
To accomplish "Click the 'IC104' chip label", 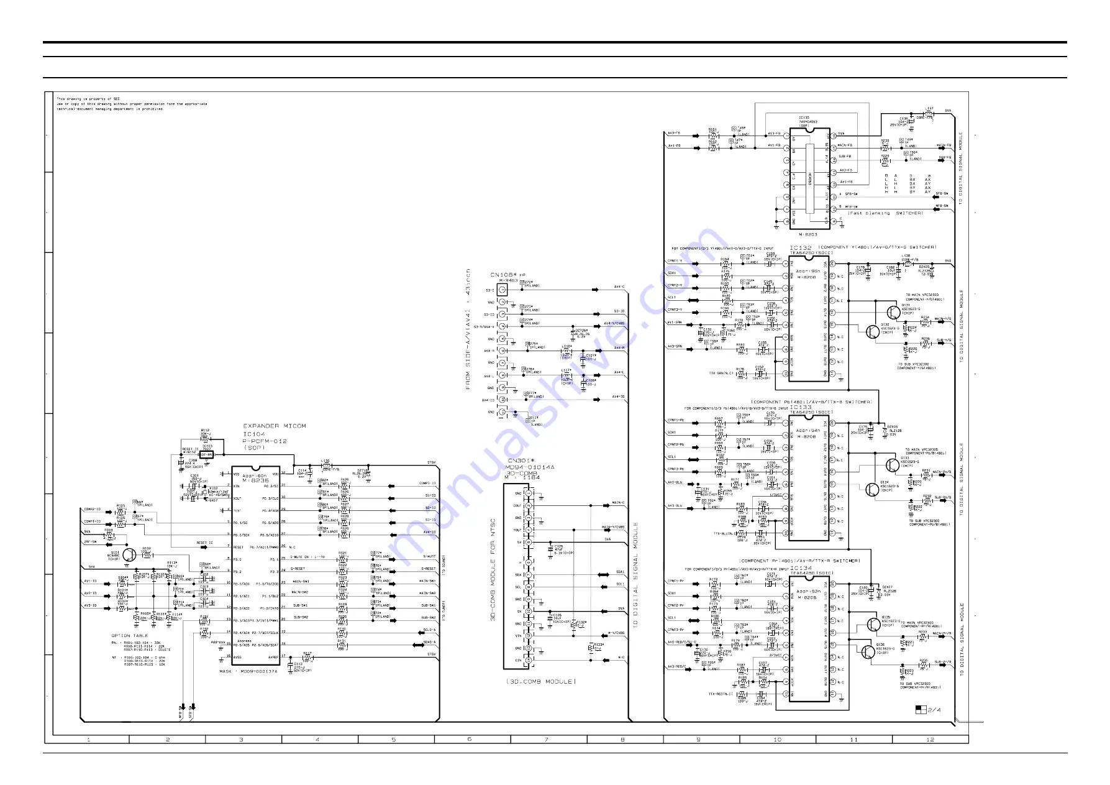I will coord(253,434).
